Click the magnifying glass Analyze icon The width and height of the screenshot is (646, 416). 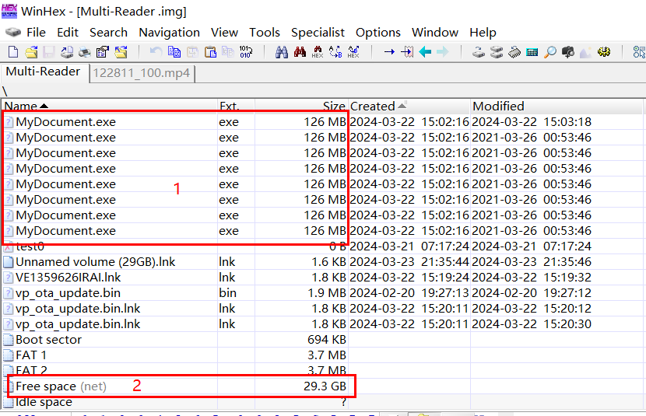click(x=550, y=52)
